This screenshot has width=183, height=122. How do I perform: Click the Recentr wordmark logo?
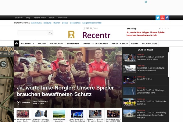[96, 35]
